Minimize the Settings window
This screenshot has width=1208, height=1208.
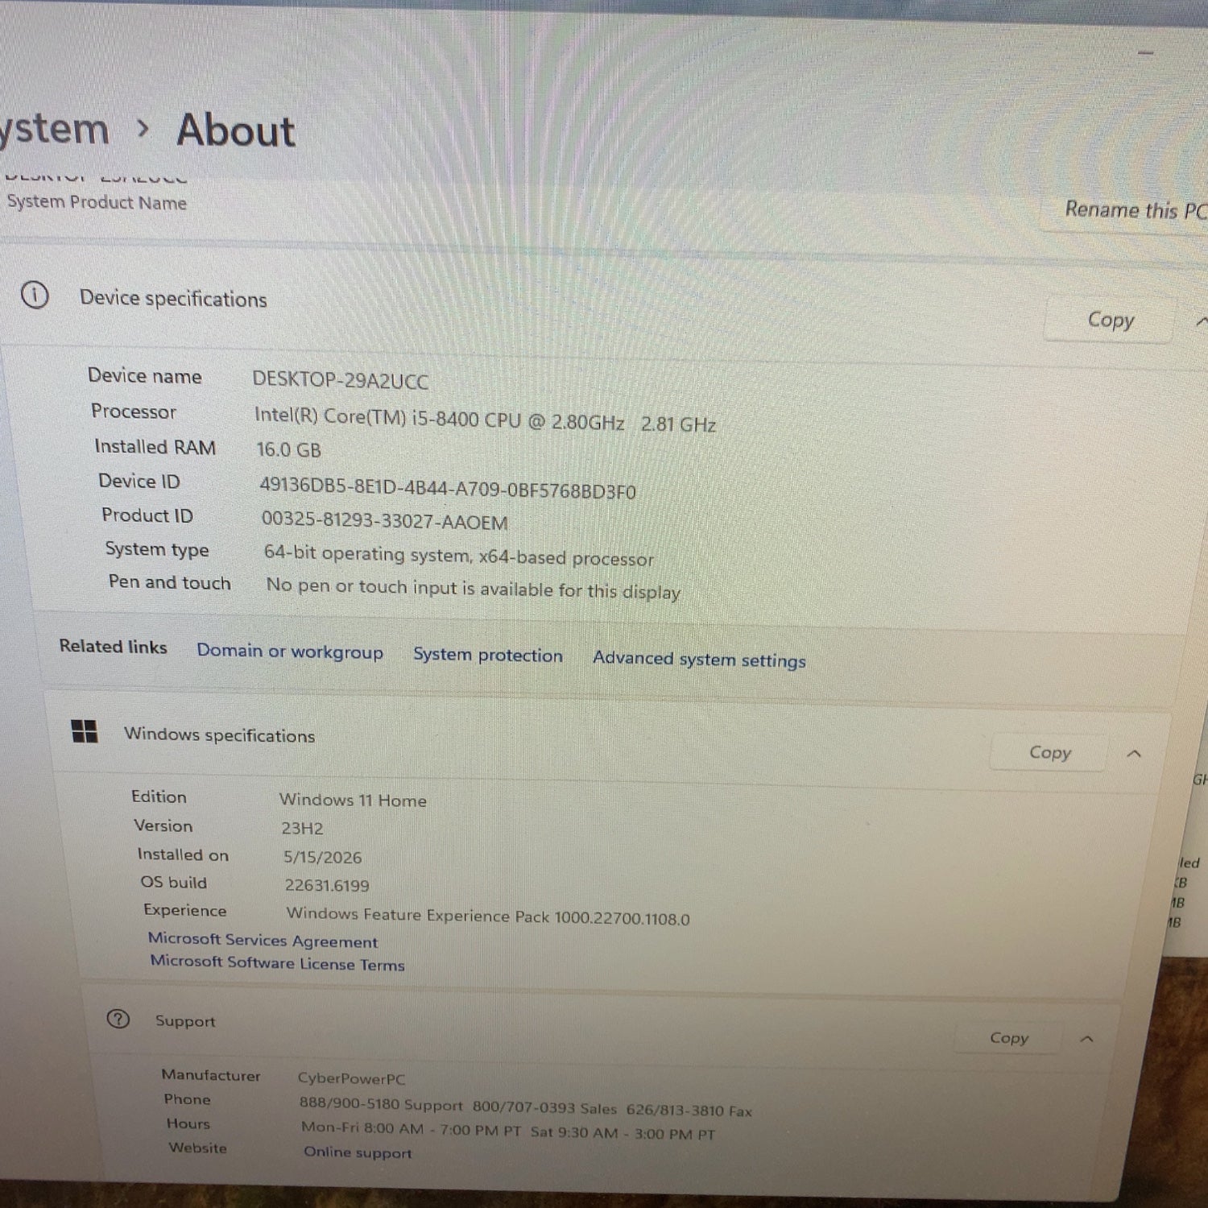point(1146,53)
